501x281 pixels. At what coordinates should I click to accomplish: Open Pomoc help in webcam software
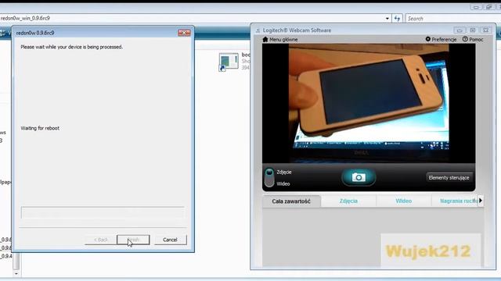pos(473,40)
